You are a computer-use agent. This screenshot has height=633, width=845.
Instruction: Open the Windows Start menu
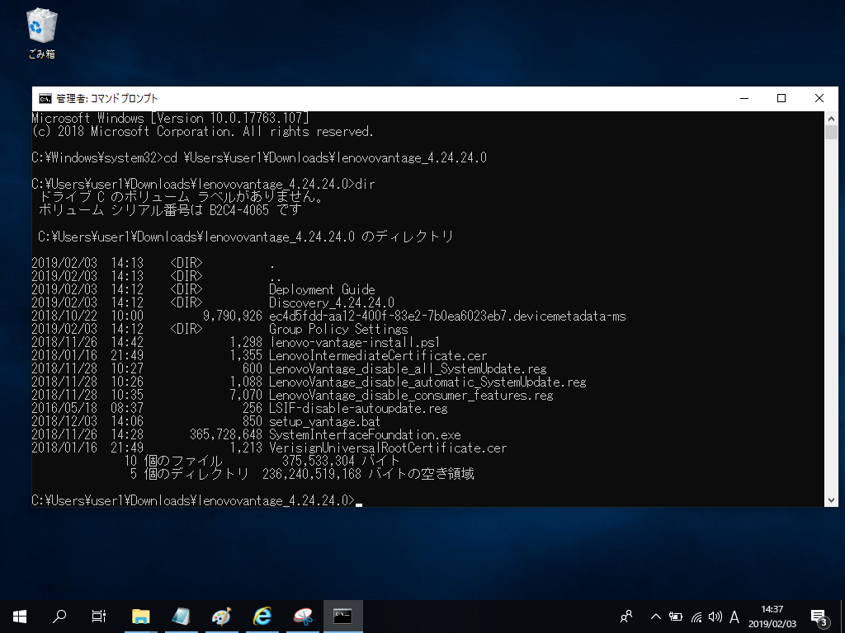(20, 617)
